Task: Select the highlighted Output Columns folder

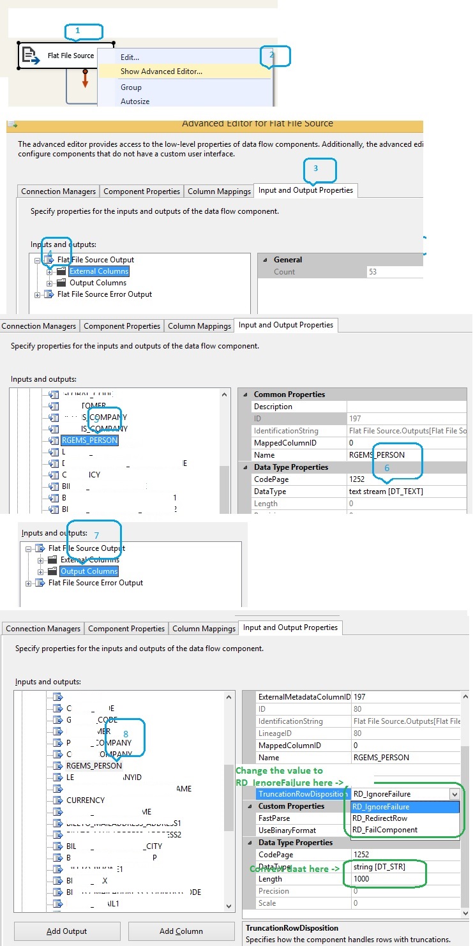Action: [89, 571]
